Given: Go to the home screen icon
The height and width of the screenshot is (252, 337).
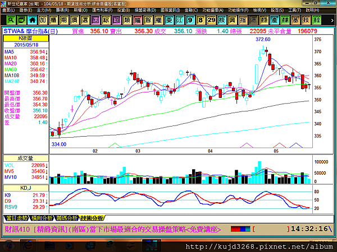Looking at the screenshot, I should [x=32, y=20].
